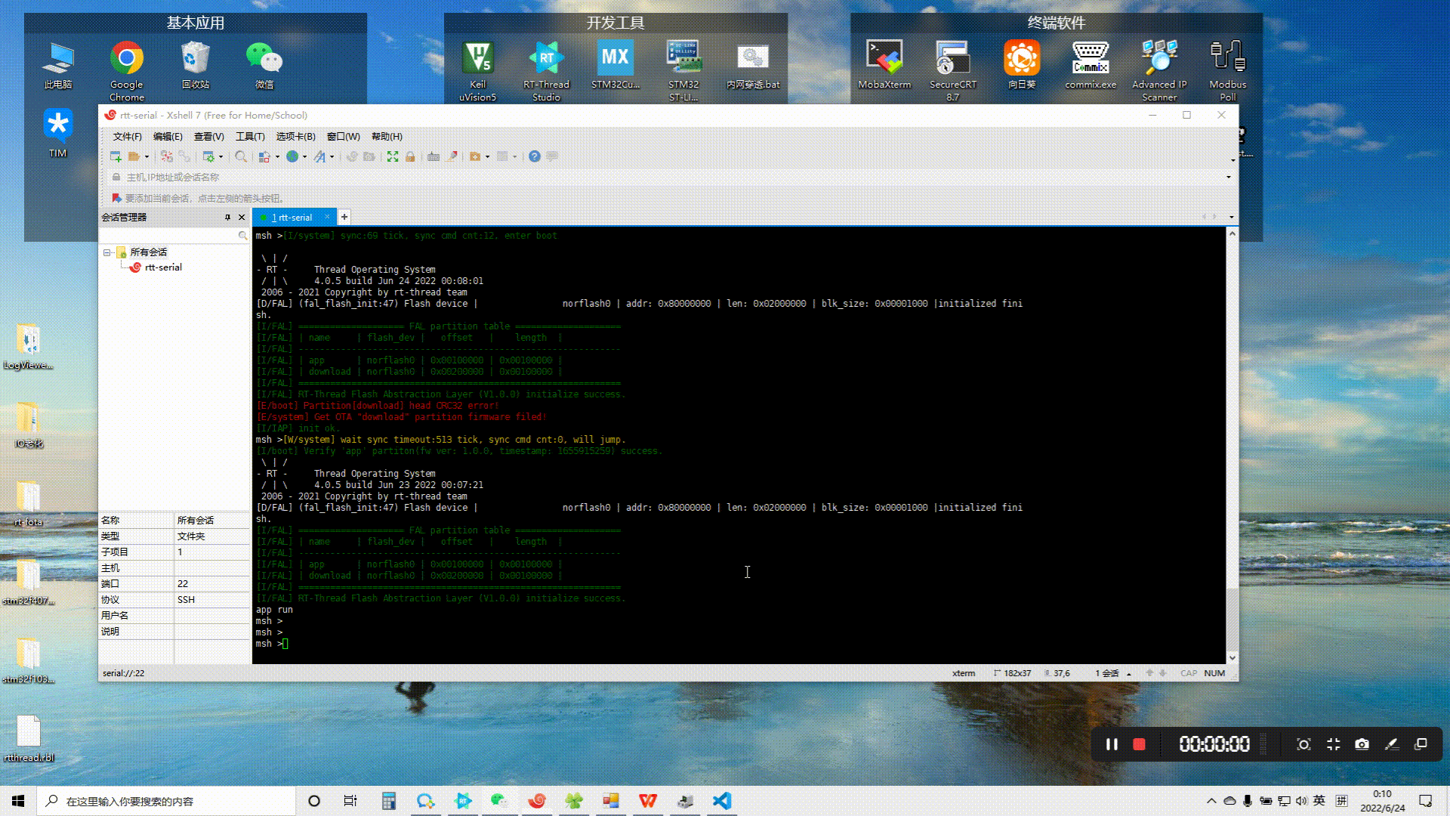
Task: Open the 工具(T) menu
Action: pyautogui.click(x=250, y=137)
